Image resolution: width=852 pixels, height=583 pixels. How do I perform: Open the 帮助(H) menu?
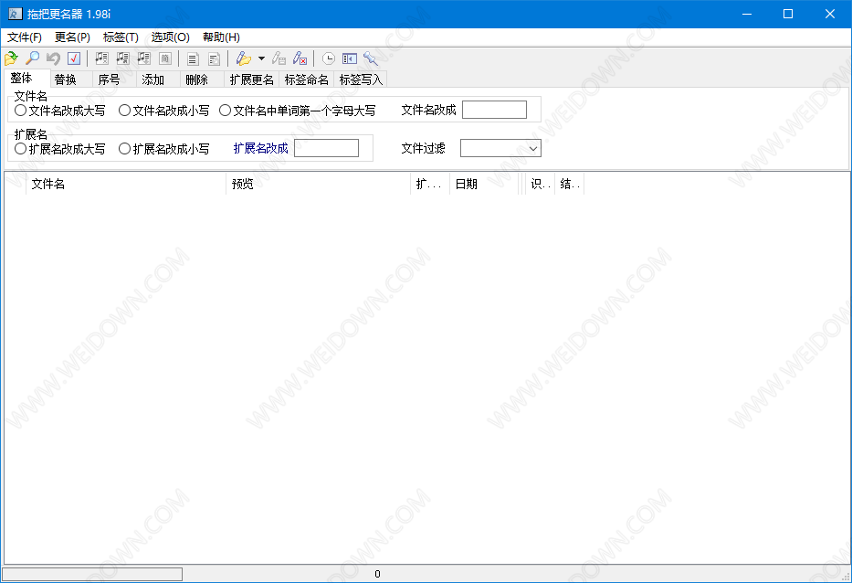click(x=221, y=37)
